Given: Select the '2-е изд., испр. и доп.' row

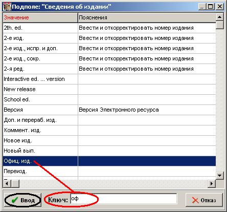Looking at the screenshot, I should pyautogui.click(x=109, y=49).
